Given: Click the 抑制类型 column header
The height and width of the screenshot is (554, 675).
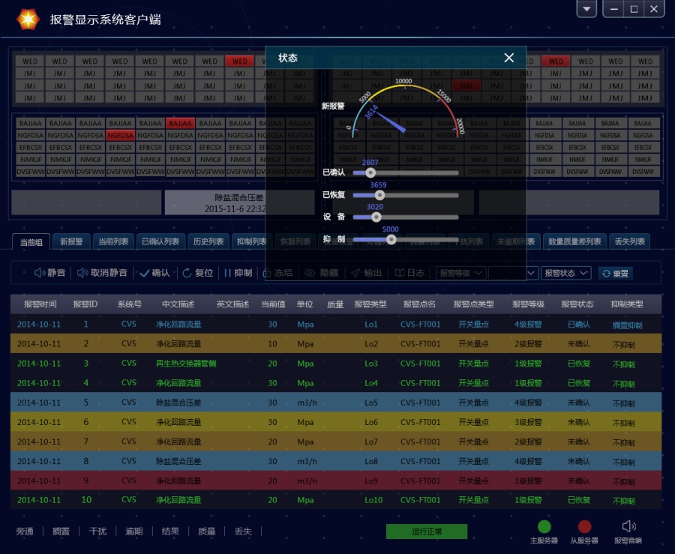Looking at the screenshot, I should tap(627, 304).
